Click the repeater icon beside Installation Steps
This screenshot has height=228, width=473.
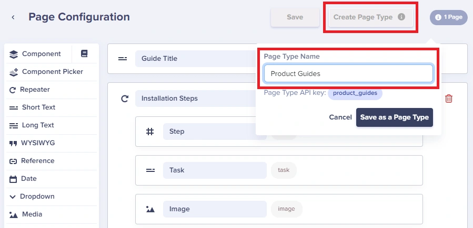[125, 98]
